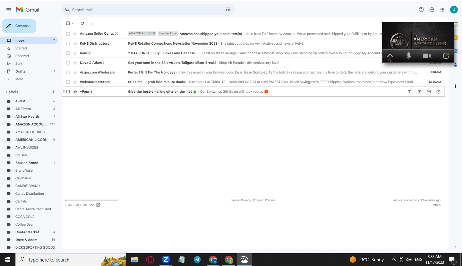Mark the ~Pourri email as unread
The height and width of the screenshot is (266, 462).
429,91
